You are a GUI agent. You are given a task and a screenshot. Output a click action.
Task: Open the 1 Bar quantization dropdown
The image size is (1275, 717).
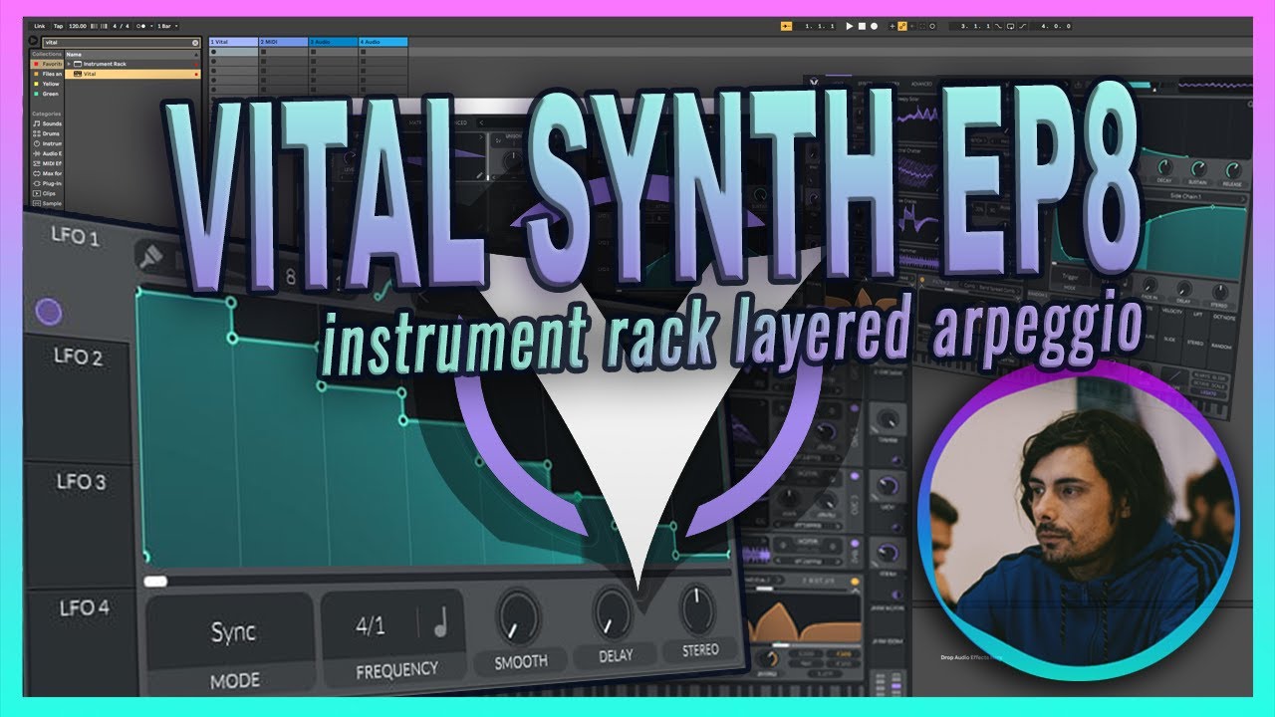click(x=167, y=26)
